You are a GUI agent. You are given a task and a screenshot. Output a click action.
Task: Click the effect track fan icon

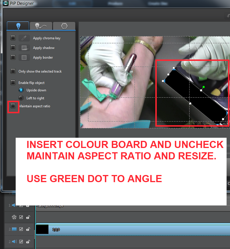tap(14, 217)
